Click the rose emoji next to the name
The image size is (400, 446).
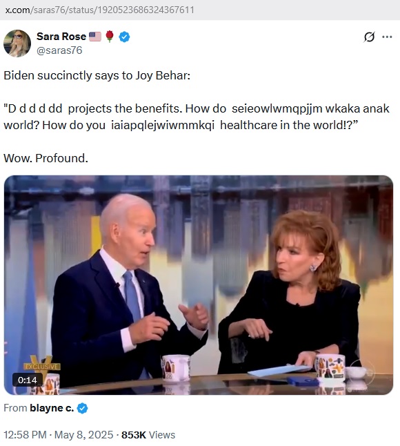(x=110, y=37)
